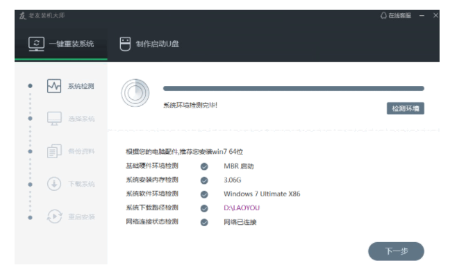Select the 下载系统 download icon
The image size is (450, 272).
click(x=54, y=184)
